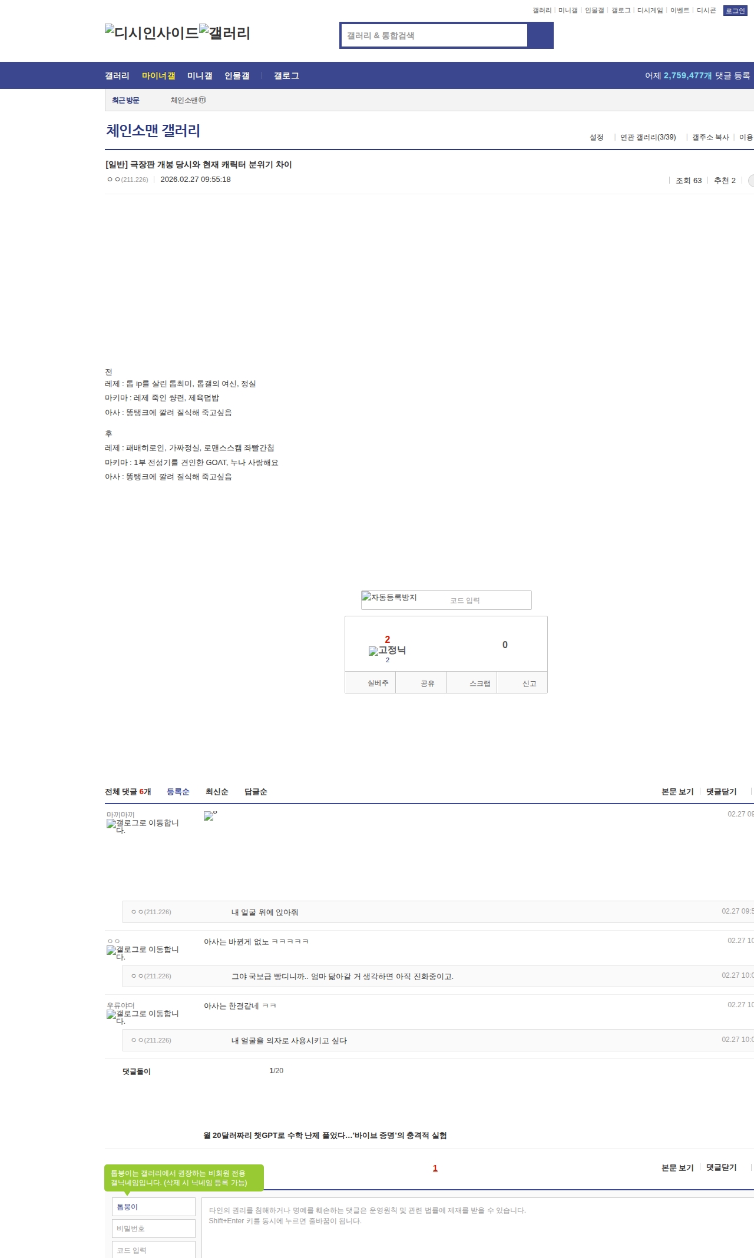Click the 자동등록방지 captcha image
The width and height of the screenshot is (754, 1258).
(x=389, y=598)
